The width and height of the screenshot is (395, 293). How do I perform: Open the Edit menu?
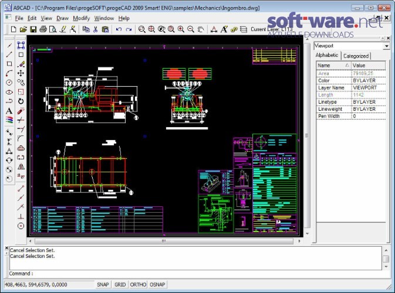tap(32, 18)
